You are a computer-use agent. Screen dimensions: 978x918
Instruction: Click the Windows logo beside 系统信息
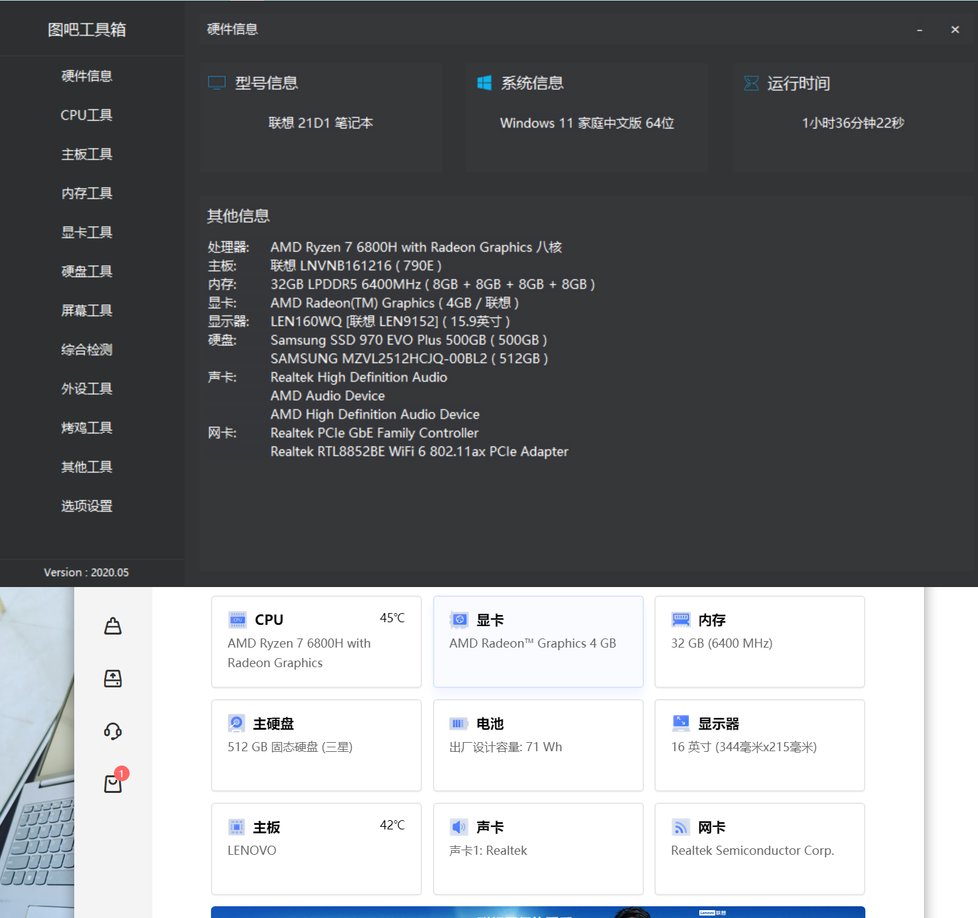484,83
